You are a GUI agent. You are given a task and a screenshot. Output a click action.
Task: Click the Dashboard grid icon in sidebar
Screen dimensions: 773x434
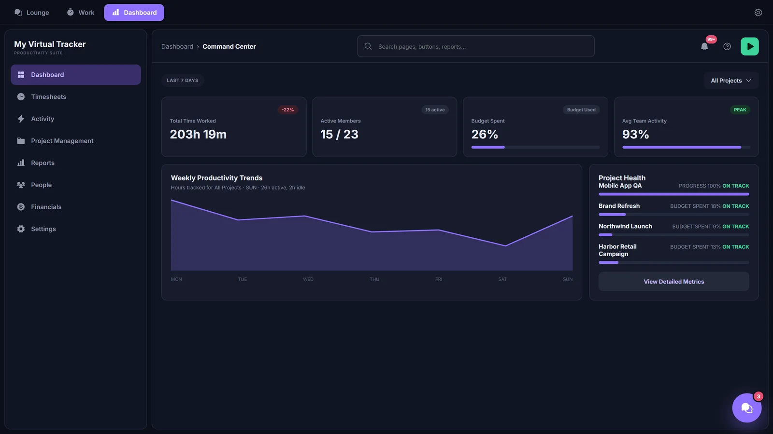tap(21, 75)
